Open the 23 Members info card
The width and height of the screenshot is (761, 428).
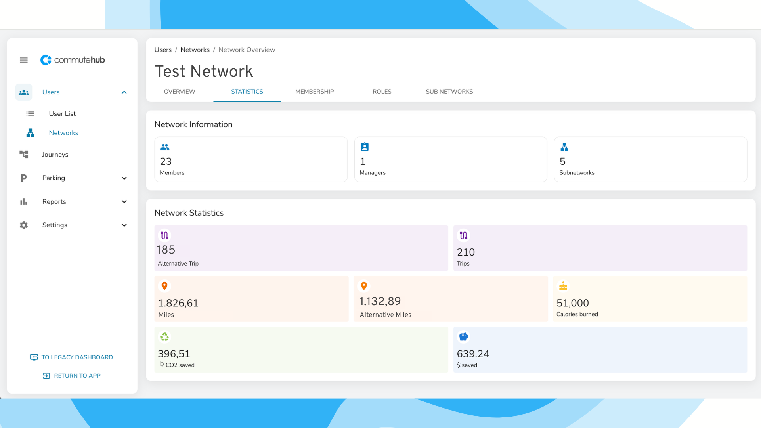click(x=251, y=159)
